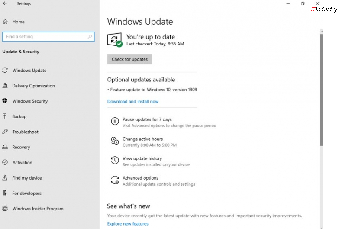The image size is (339, 229).
Task: Click the active hours clock icon
Action: click(115, 141)
